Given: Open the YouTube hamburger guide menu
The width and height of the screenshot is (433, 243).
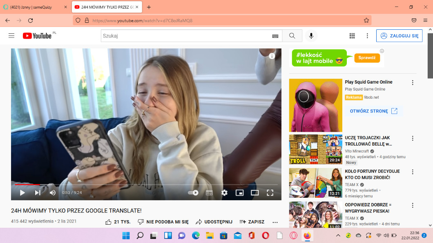Looking at the screenshot, I should pos(11,36).
